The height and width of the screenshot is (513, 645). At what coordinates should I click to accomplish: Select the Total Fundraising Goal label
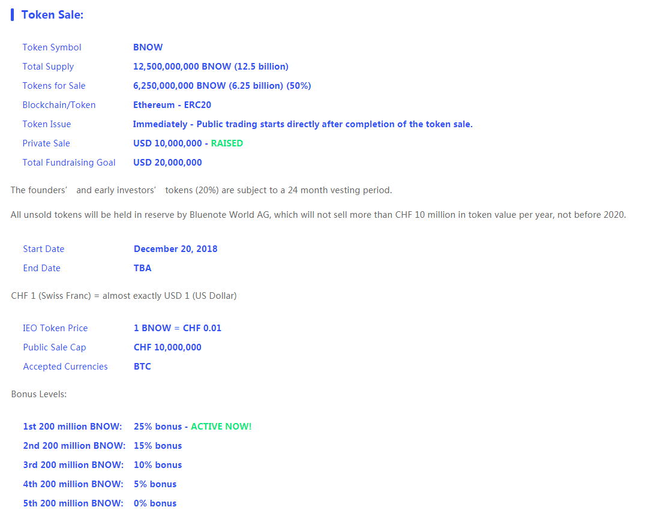coord(68,163)
